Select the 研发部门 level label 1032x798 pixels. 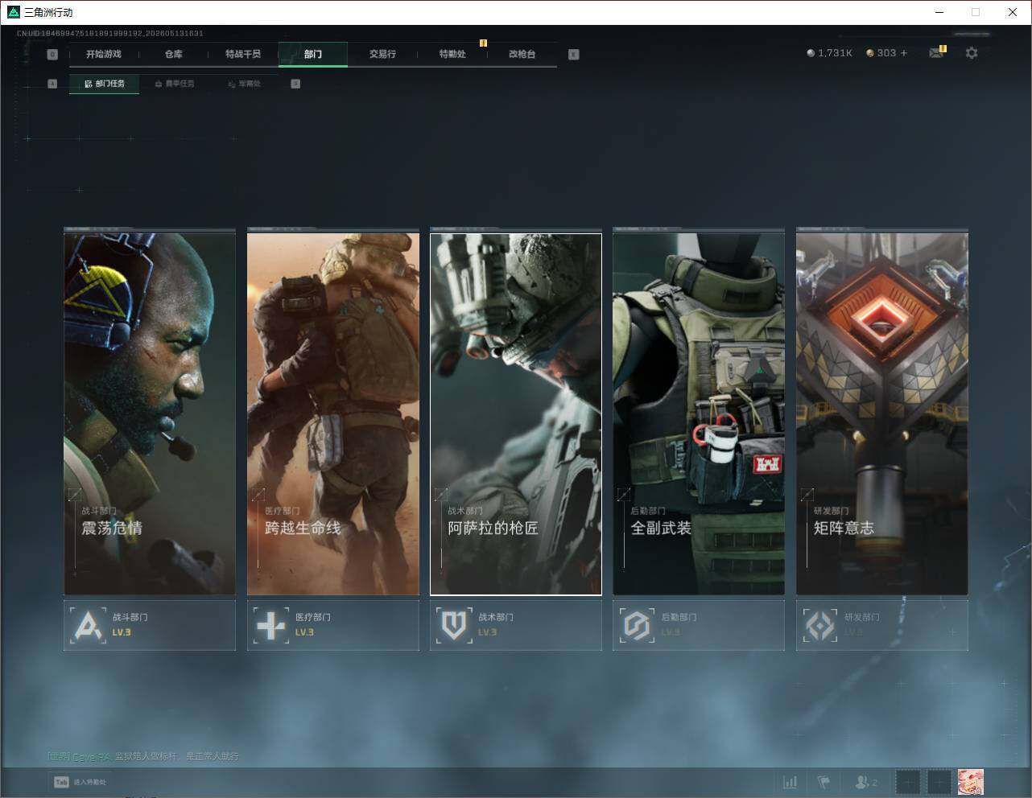(x=854, y=632)
